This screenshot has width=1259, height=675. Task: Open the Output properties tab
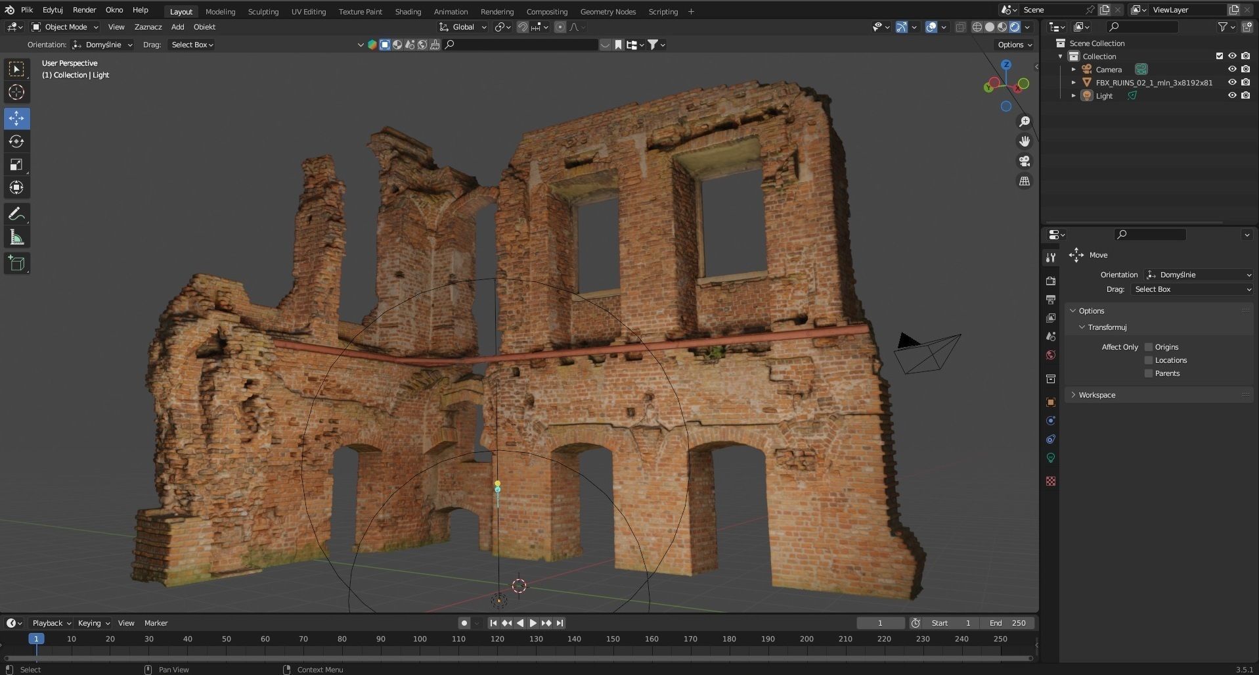1051,299
